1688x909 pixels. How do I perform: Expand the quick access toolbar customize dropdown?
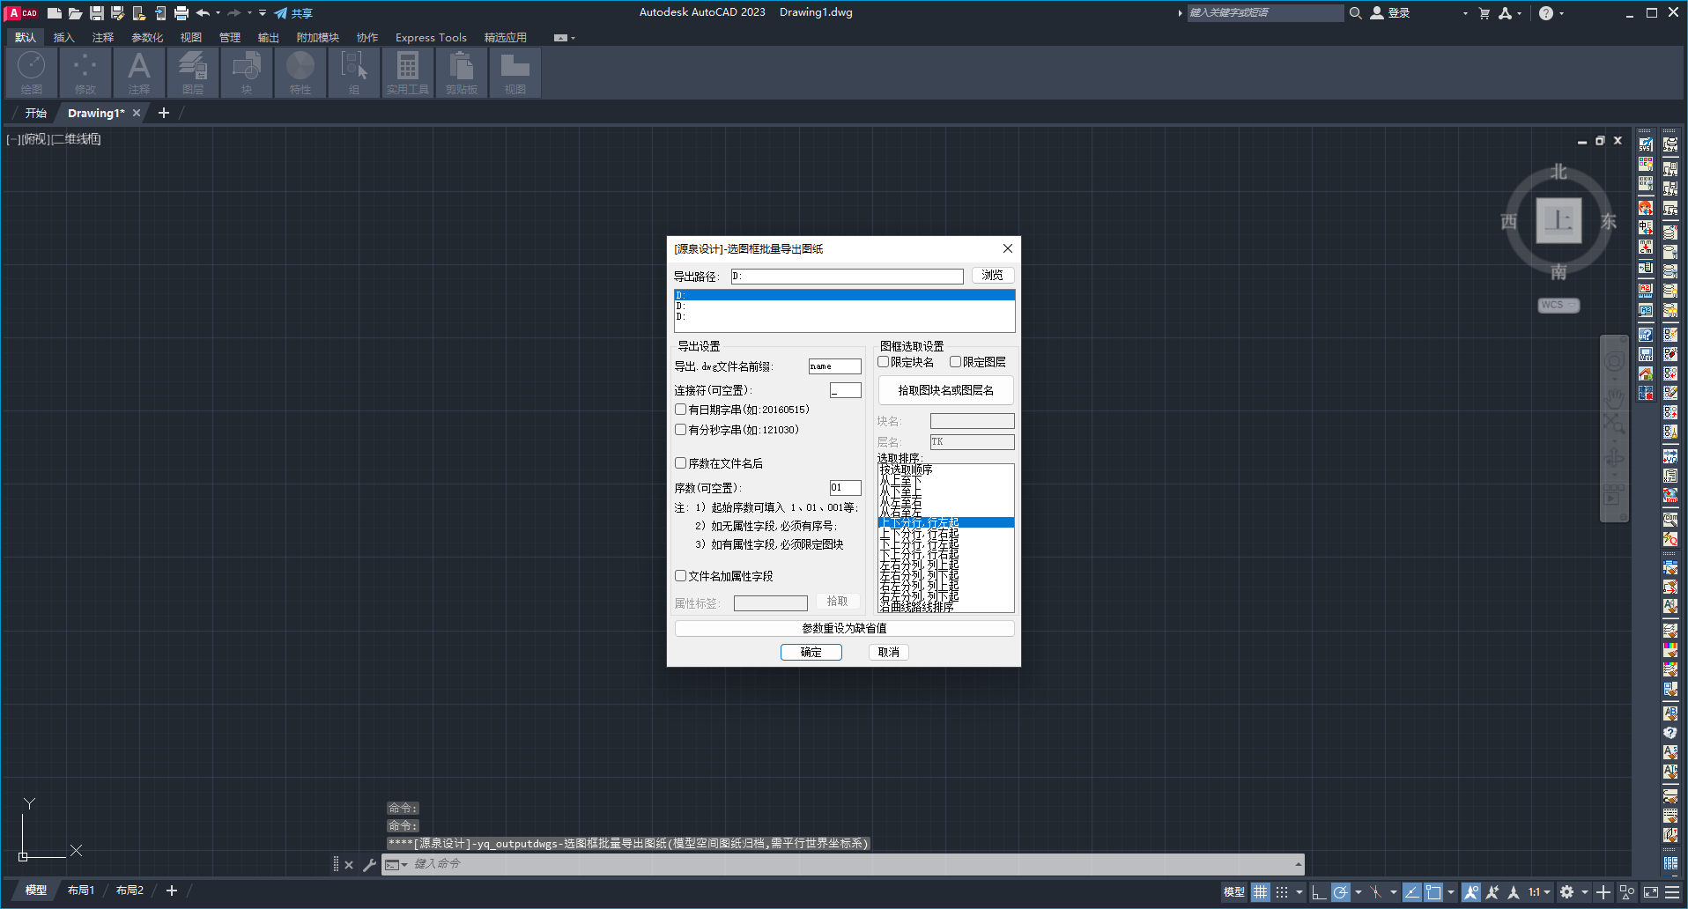point(263,13)
